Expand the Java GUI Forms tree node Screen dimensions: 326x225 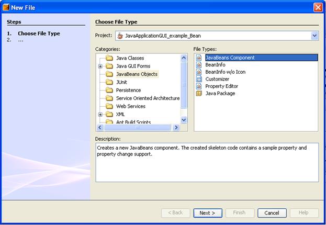[100, 66]
